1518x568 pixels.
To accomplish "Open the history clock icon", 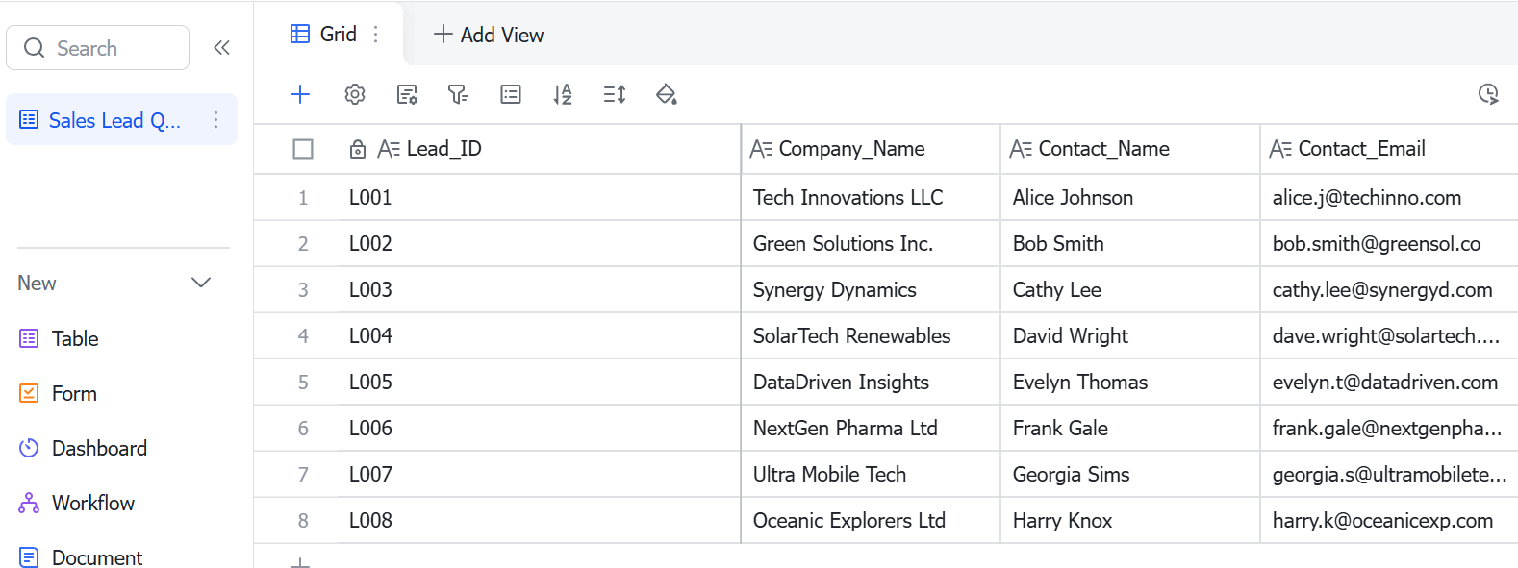I will (1488, 94).
